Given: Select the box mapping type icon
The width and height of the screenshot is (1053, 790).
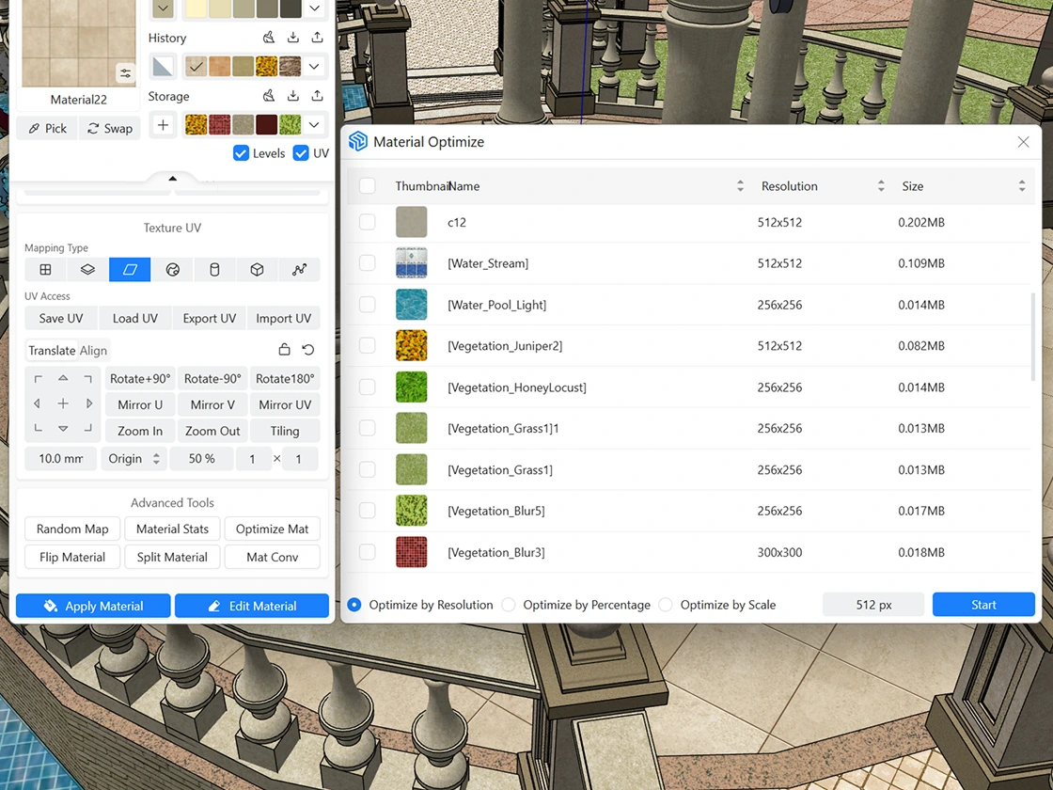Looking at the screenshot, I should 257,270.
